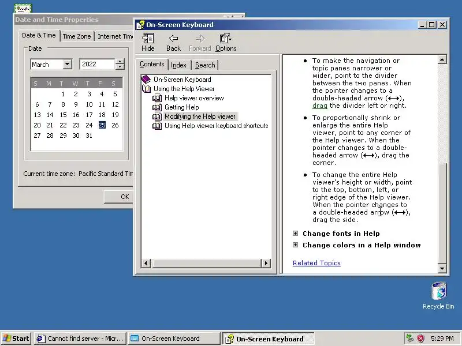
Task: Click the Hide toolbar icon
Action: click(148, 42)
